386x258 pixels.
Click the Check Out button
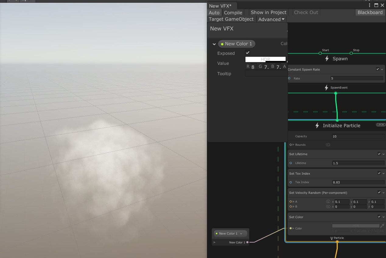(x=306, y=12)
